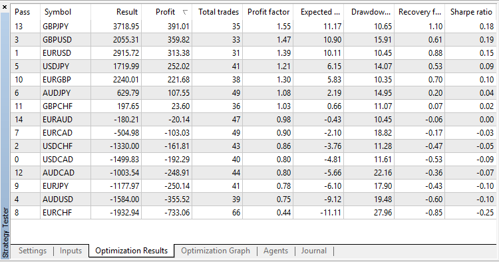
Task: Sort by Sharpe ratio header
Action: [x=470, y=12]
